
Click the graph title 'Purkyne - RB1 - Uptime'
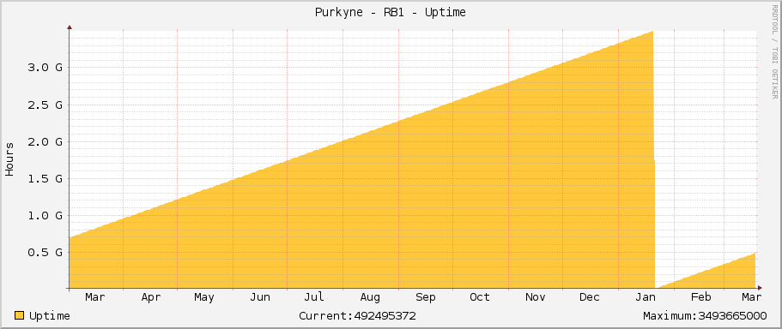point(391,13)
